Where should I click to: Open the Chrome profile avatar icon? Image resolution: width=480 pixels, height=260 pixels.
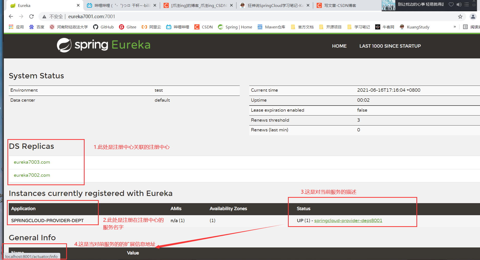pyautogui.click(x=473, y=17)
